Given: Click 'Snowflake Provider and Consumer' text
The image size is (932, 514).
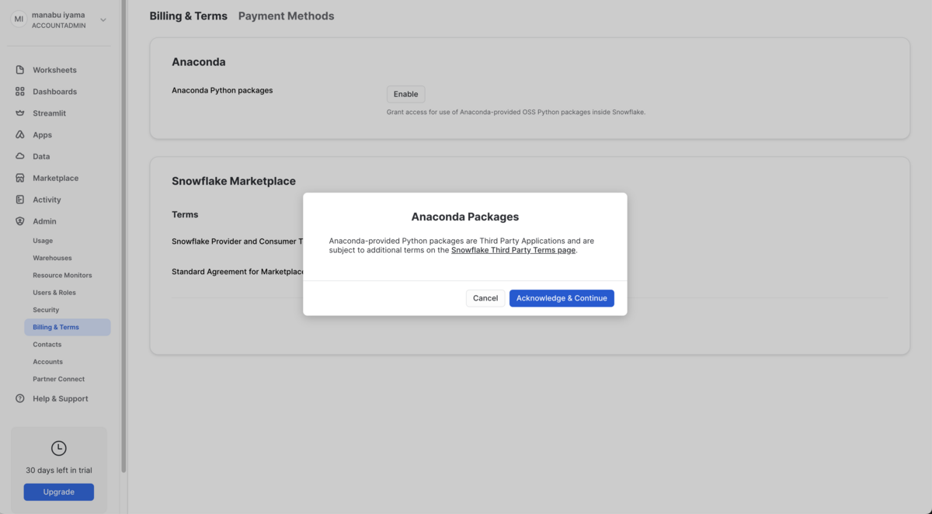Looking at the screenshot, I should pos(238,241).
